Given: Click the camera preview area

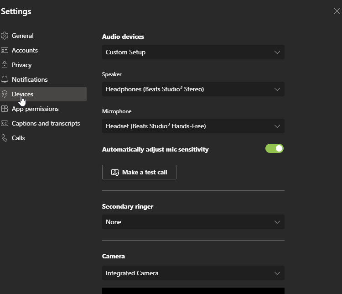Looking at the screenshot, I should coord(193,291).
